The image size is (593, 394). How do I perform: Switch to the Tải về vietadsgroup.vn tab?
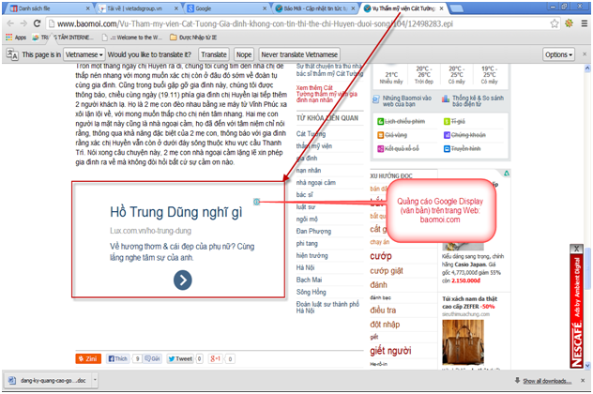138,8
